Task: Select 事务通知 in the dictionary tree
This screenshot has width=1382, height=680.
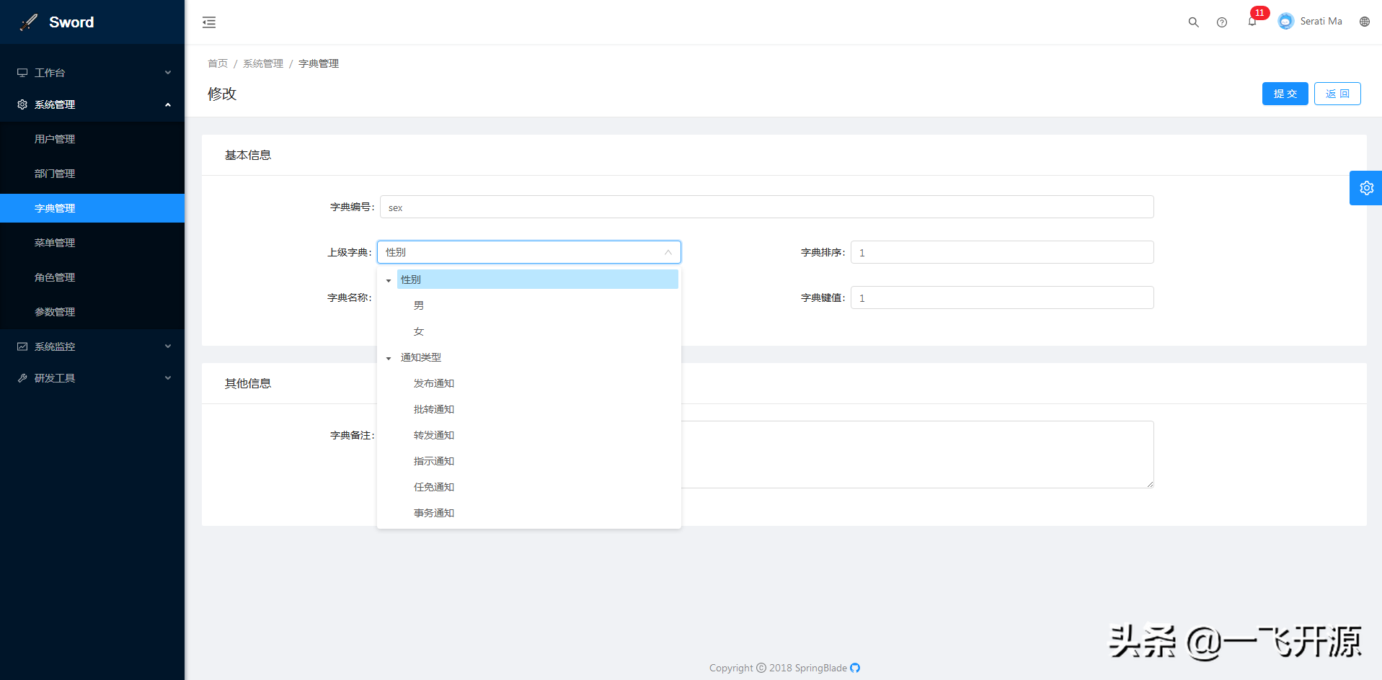Action: 434,513
